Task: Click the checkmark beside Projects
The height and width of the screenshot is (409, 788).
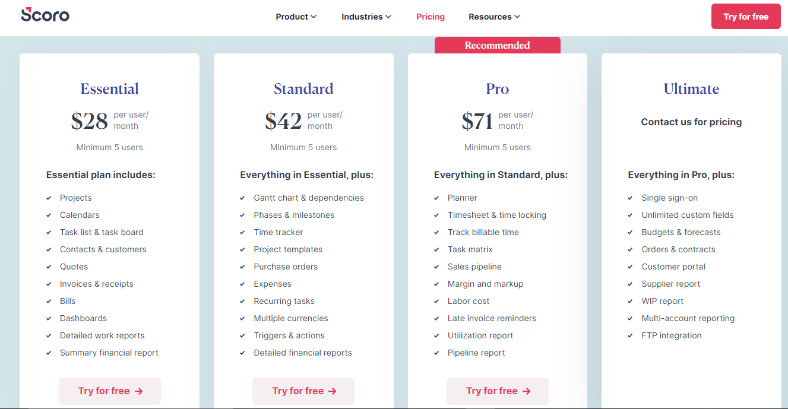Action: tap(49, 198)
